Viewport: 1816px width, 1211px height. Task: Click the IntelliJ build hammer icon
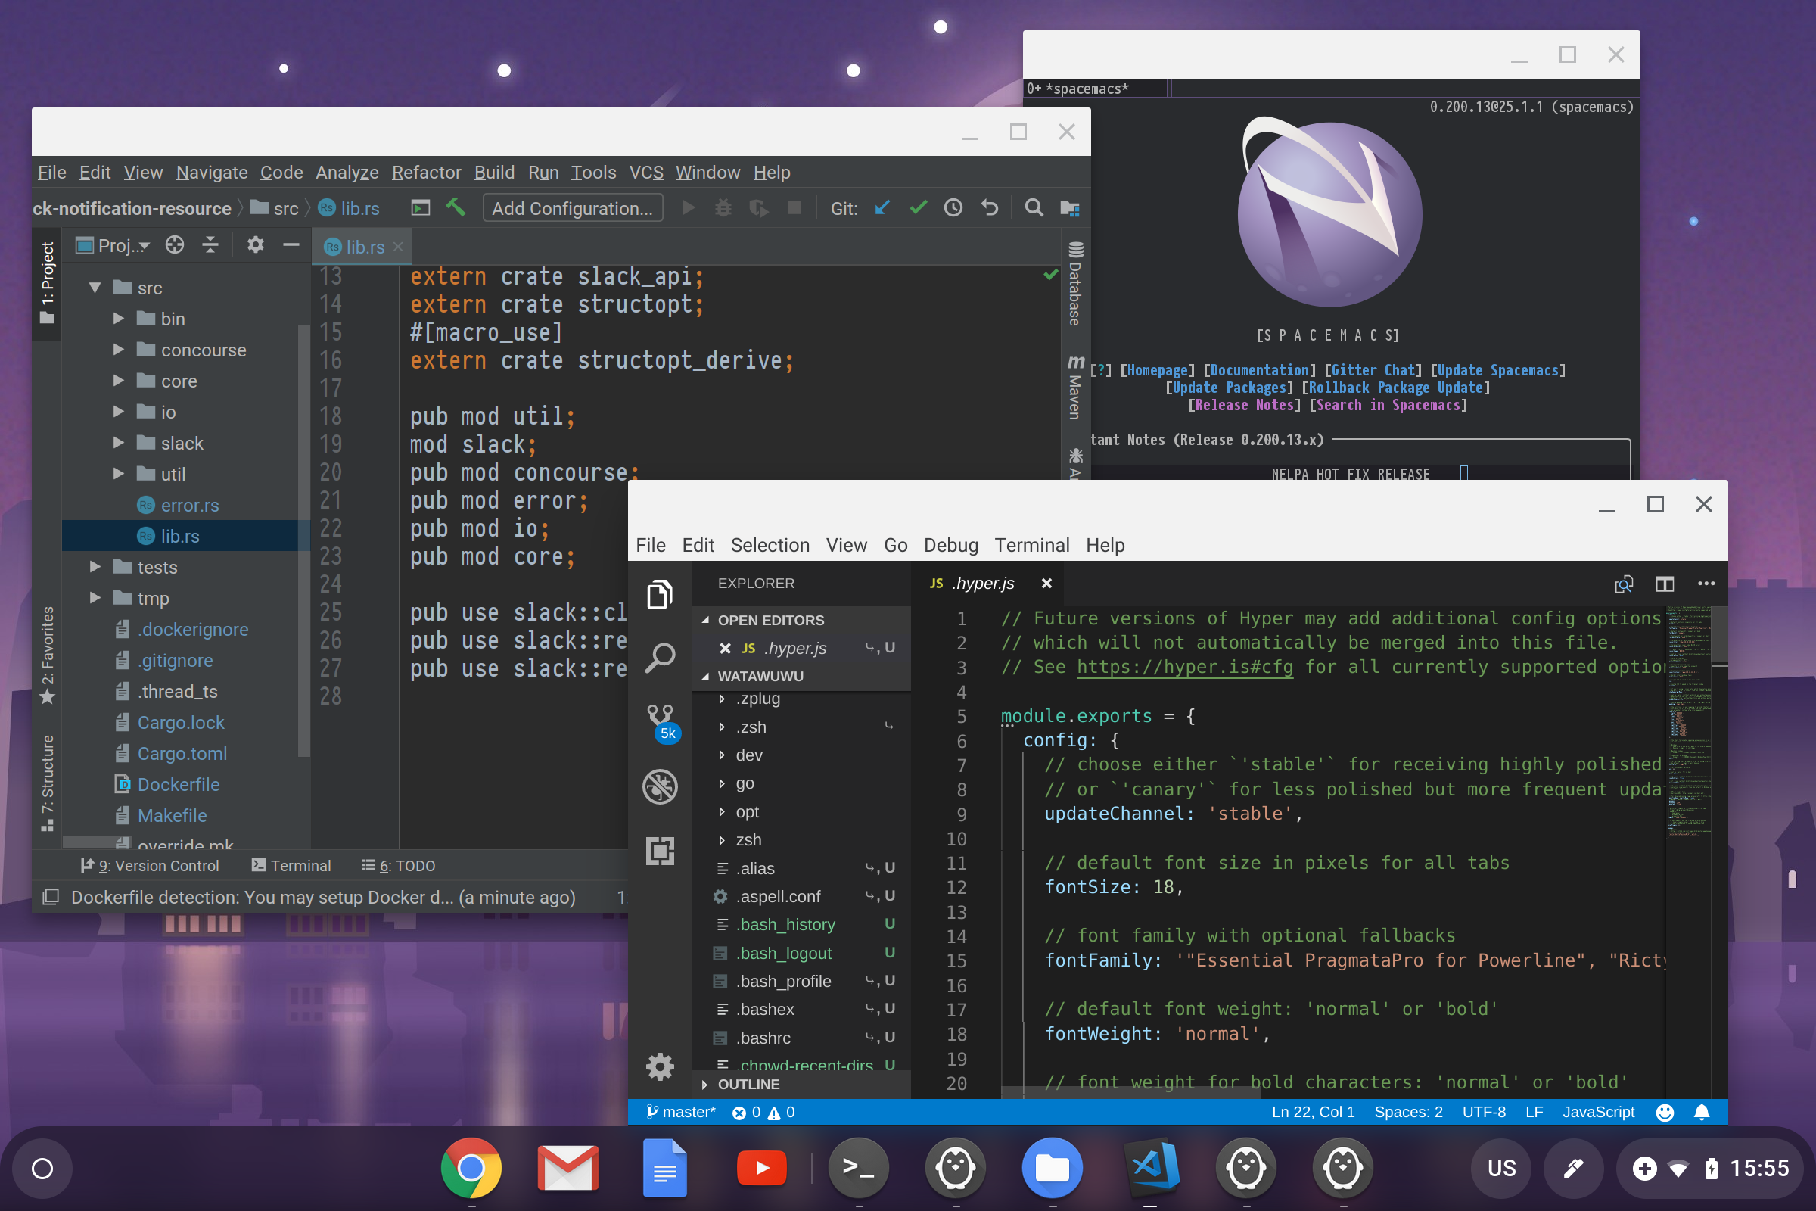456,207
